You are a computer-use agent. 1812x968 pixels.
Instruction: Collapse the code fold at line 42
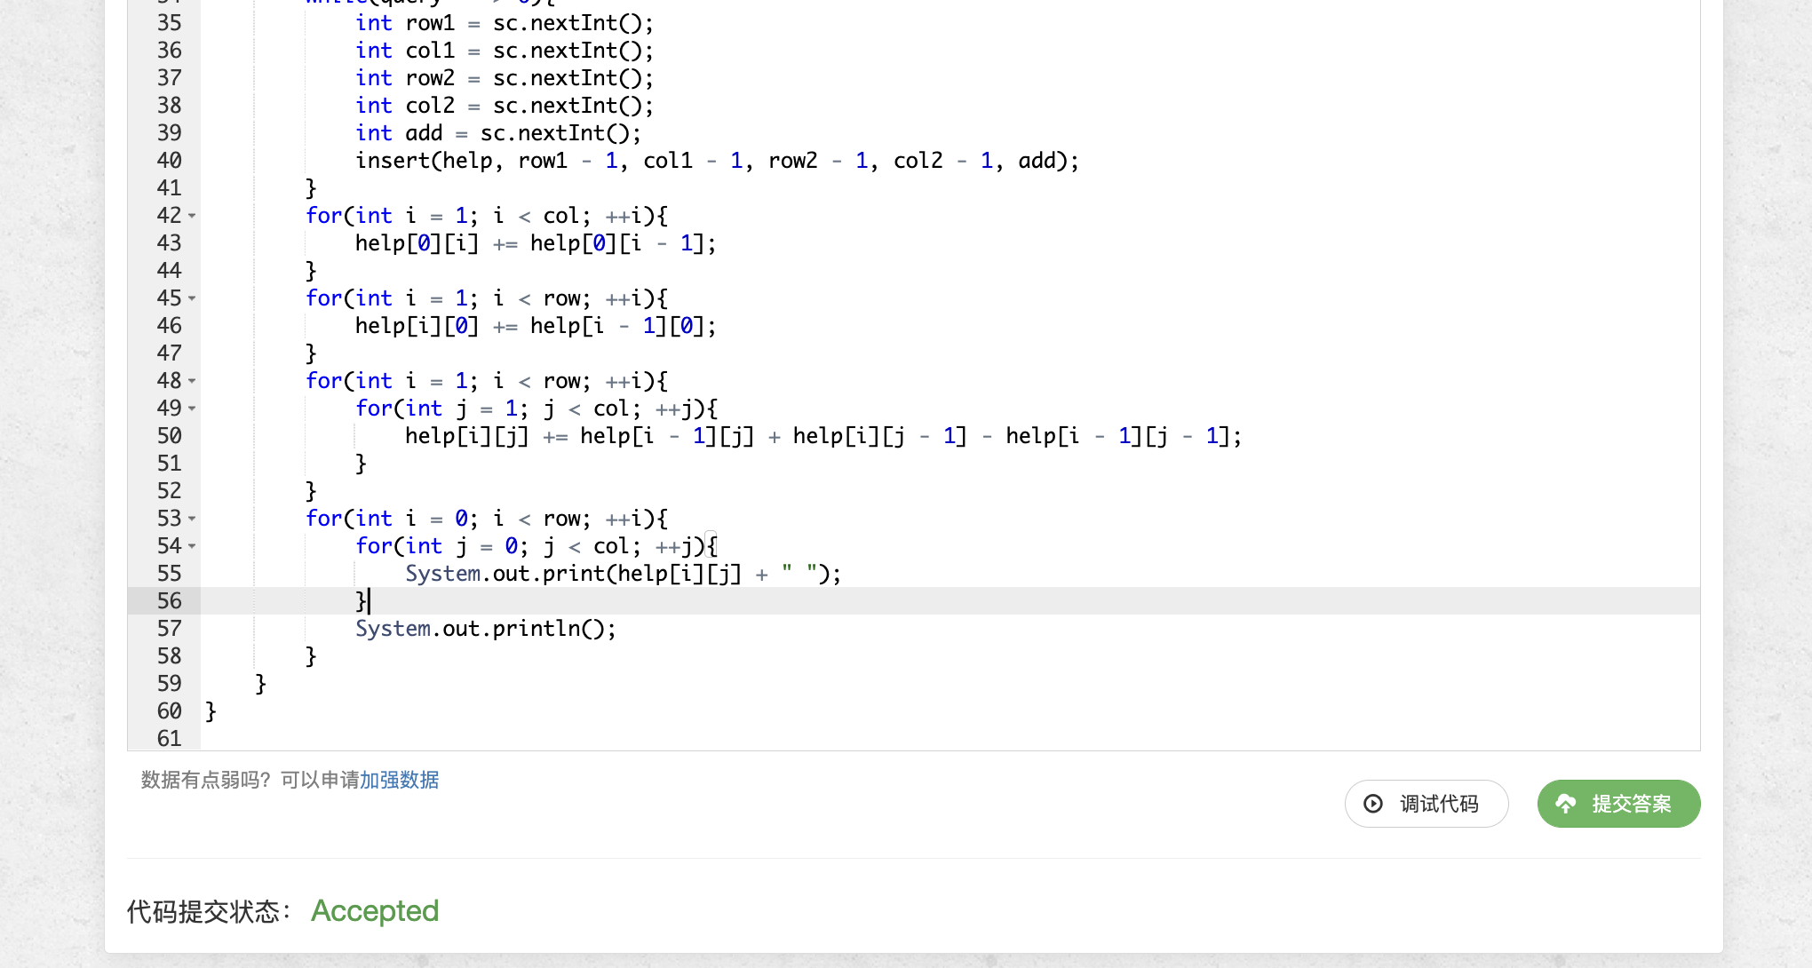[192, 216]
